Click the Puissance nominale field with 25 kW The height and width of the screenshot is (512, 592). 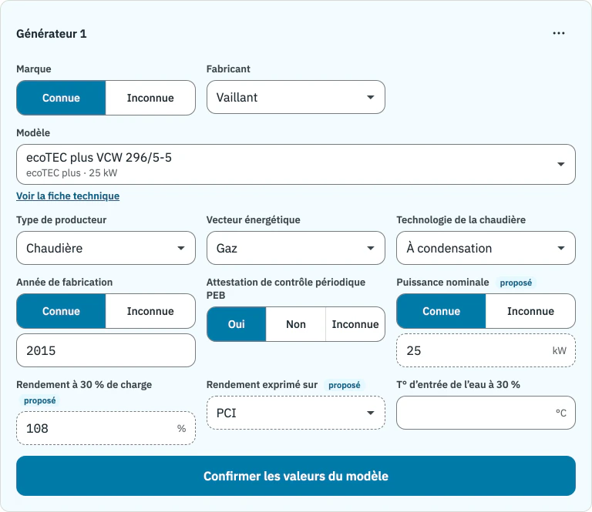tap(486, 350)
